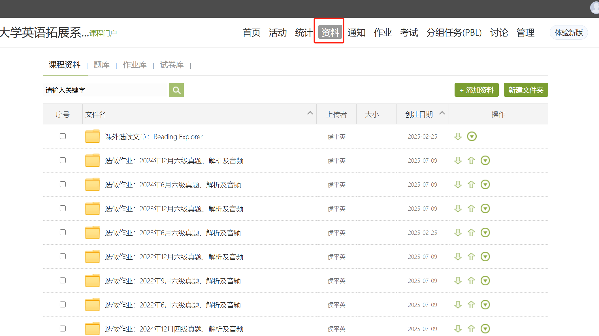Image resolution: width=599 pixels, height=336 pixels.
Task: Click the 添加资料 button
Action: click(476, 90)
